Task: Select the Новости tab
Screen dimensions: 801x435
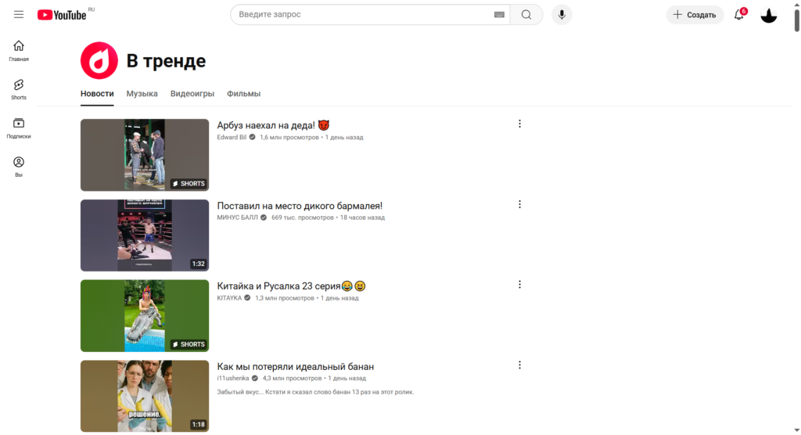Action: tap(97, 94)
